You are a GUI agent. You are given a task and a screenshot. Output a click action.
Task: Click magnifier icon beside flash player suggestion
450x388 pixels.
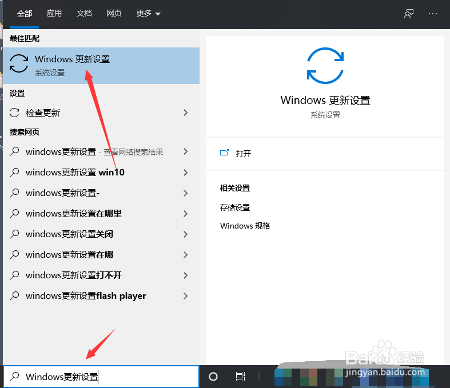click(x=14, y=296)
